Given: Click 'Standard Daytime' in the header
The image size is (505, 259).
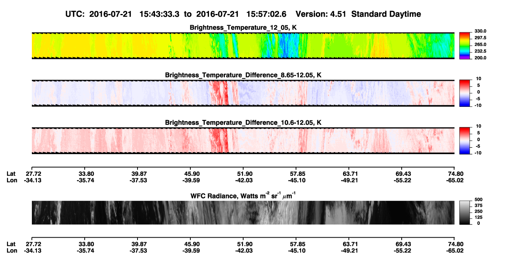Looking at the screenshot, I should [x=387, y=14].
